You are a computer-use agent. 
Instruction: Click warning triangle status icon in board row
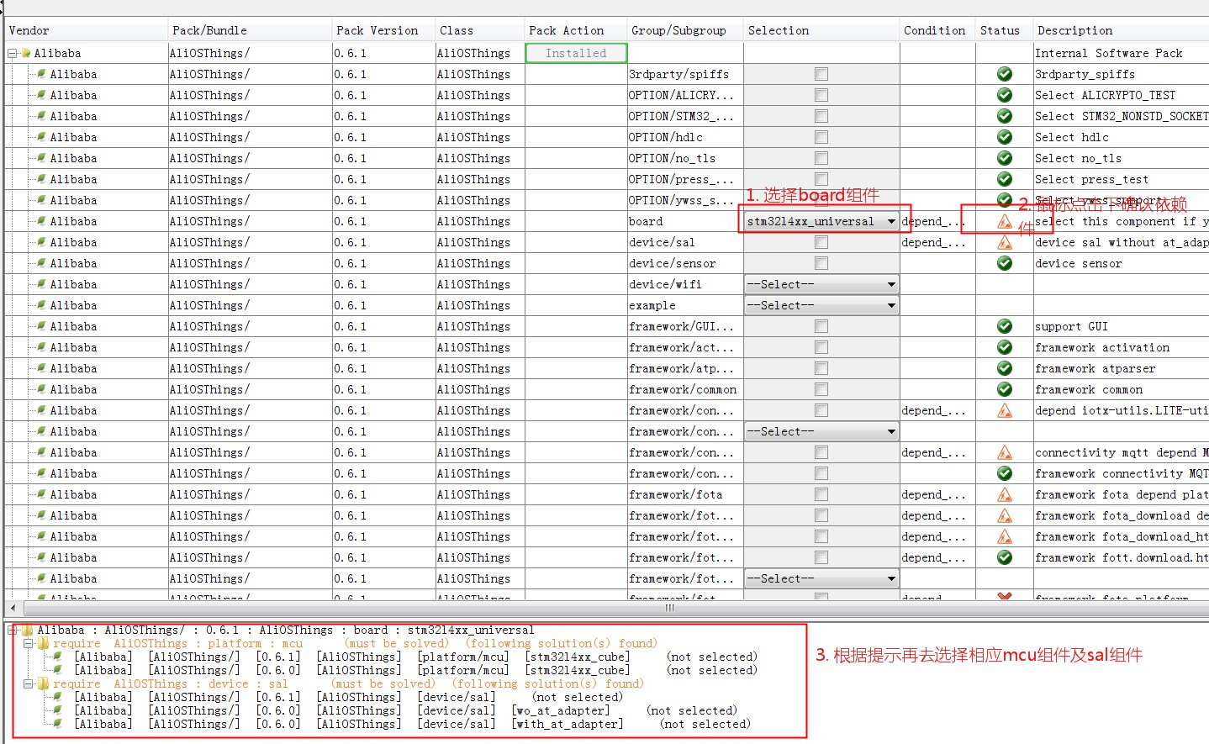(1004, 221)
